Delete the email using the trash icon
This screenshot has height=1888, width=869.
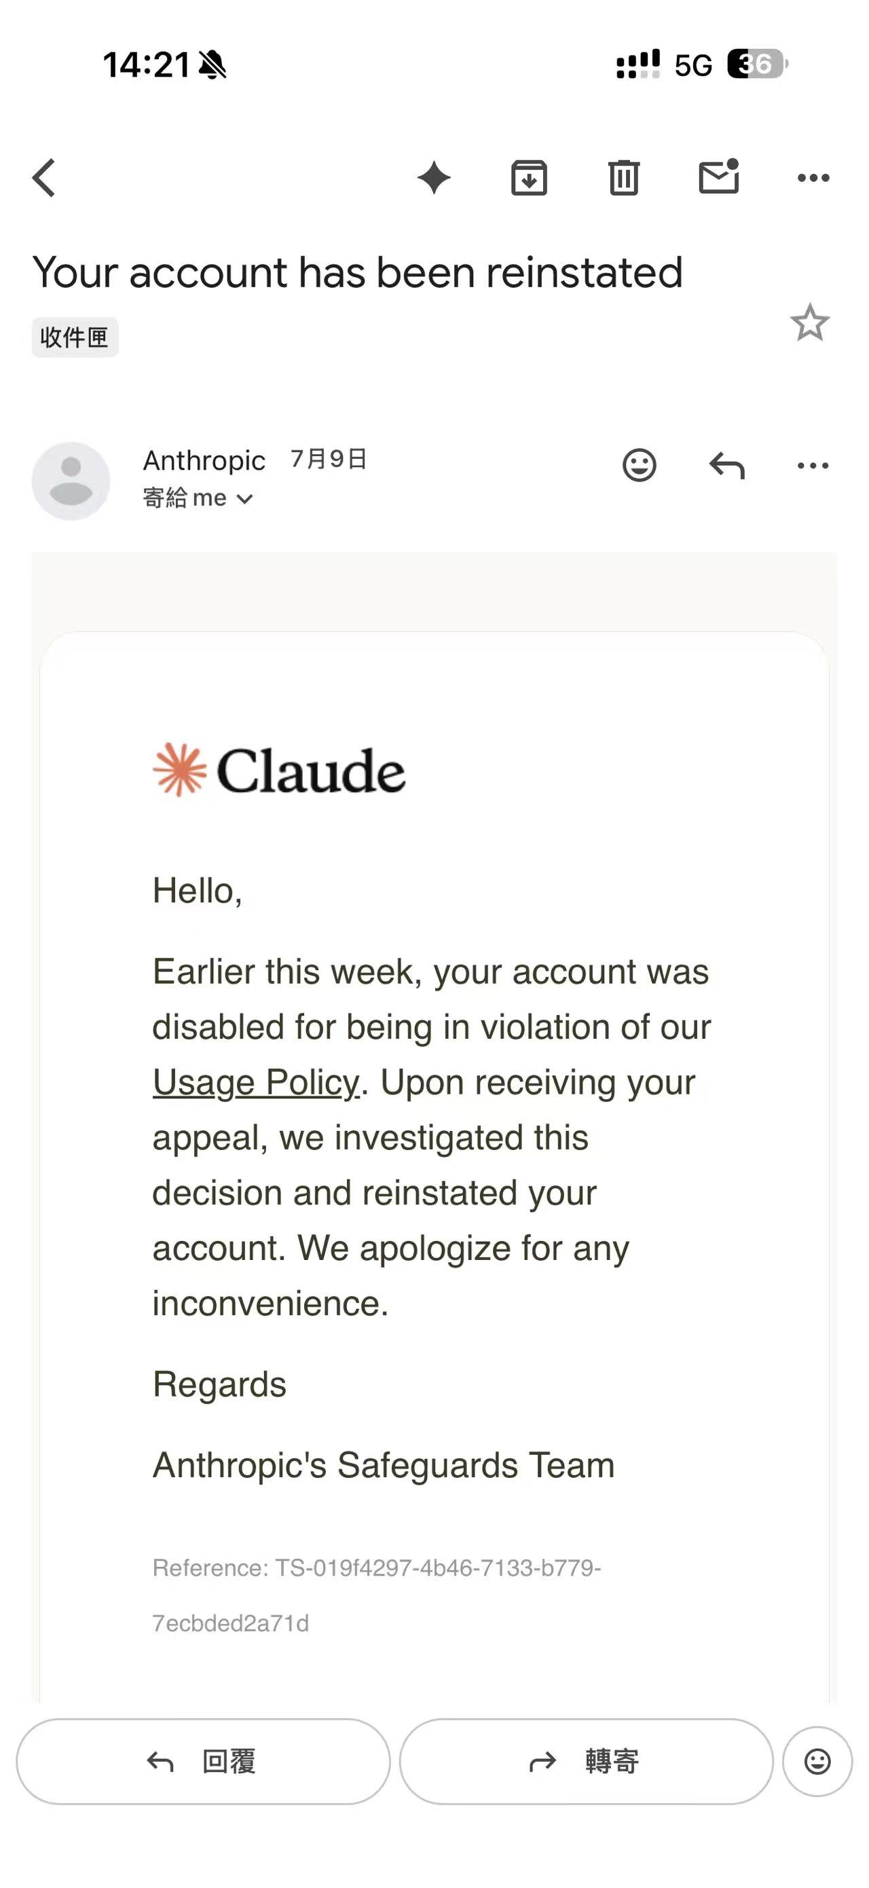click(623, 178)
